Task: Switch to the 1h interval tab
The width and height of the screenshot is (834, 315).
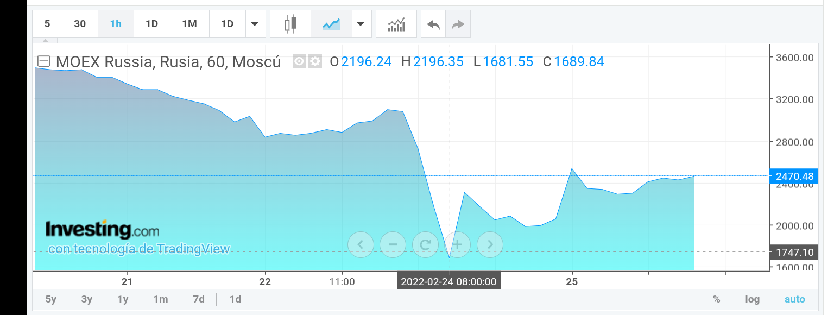Action: point(116,24)
